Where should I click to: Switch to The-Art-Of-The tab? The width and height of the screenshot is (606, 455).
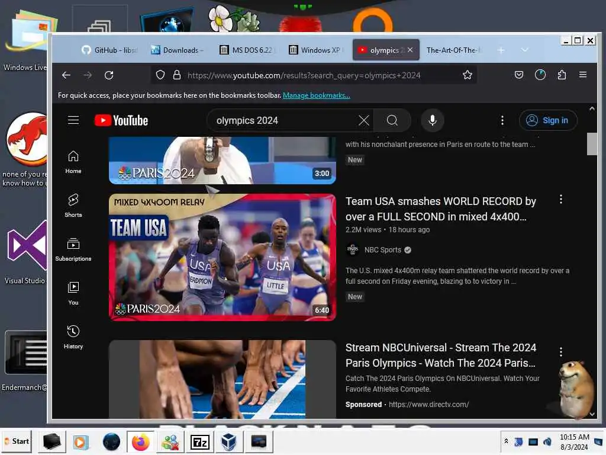coord(453,50)
